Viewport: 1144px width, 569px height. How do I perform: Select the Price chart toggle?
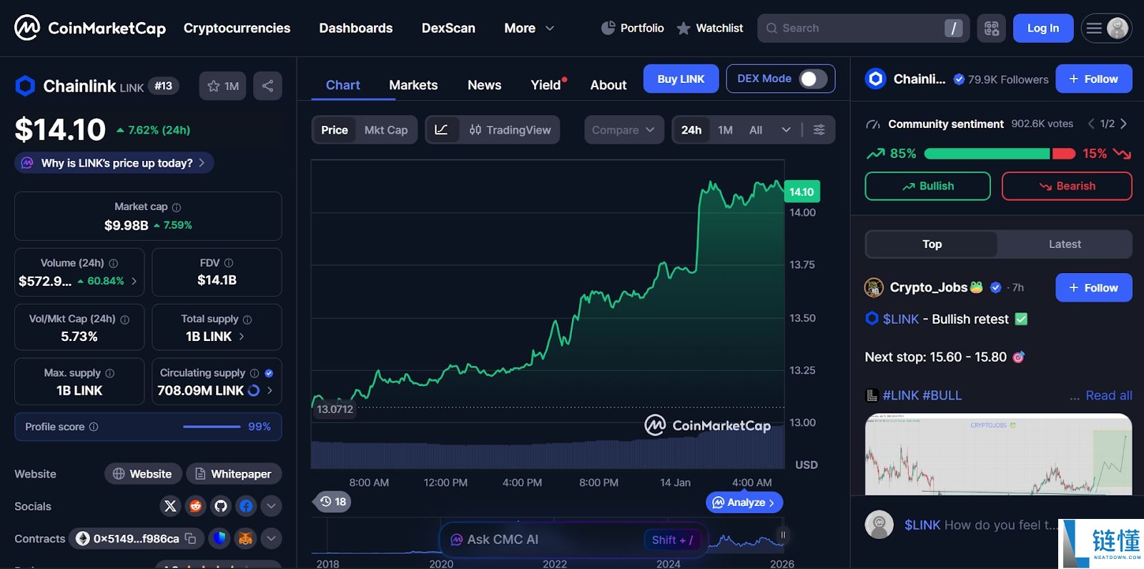click(335, 130)
